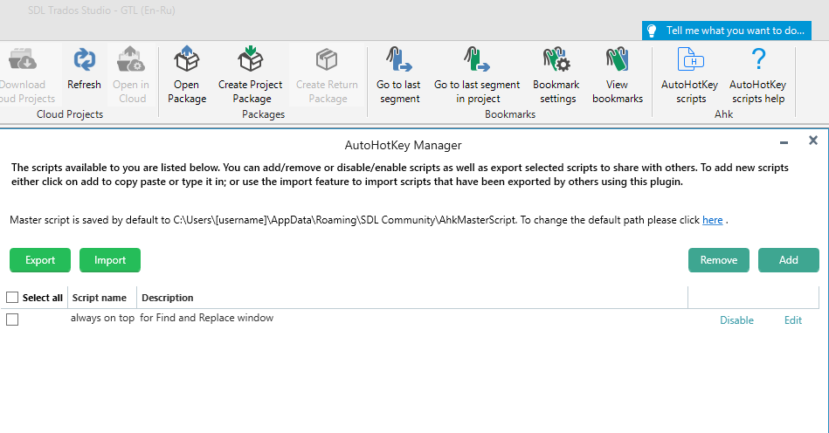Add a new script
829x433 pixels.
(788, 260)
